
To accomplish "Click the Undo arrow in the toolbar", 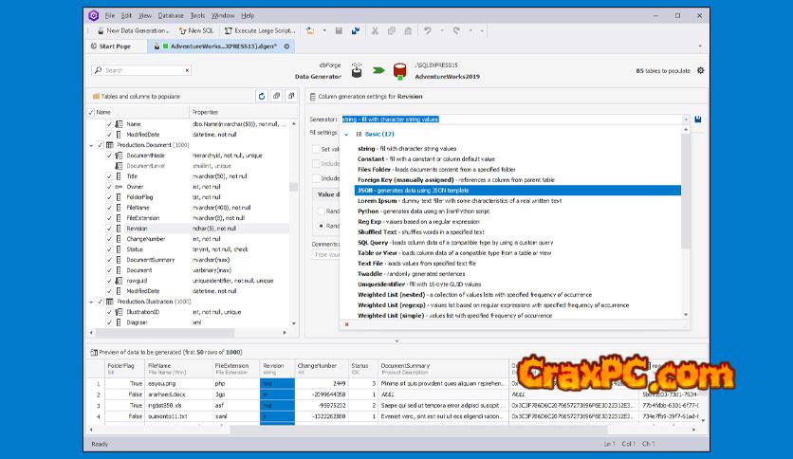I will click(x=429, y=30).
